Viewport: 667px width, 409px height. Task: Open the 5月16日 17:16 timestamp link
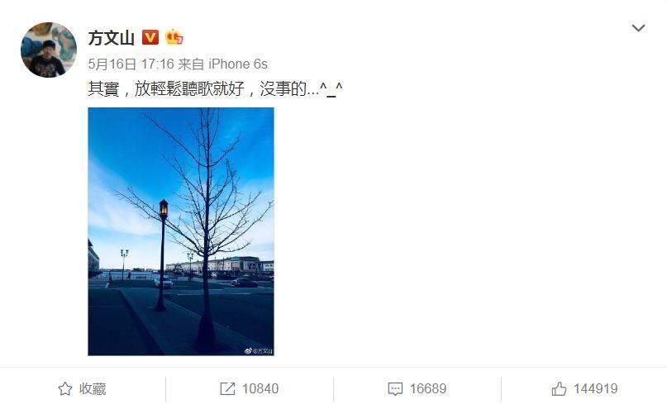pyautogui.click(x=131, y=64)
